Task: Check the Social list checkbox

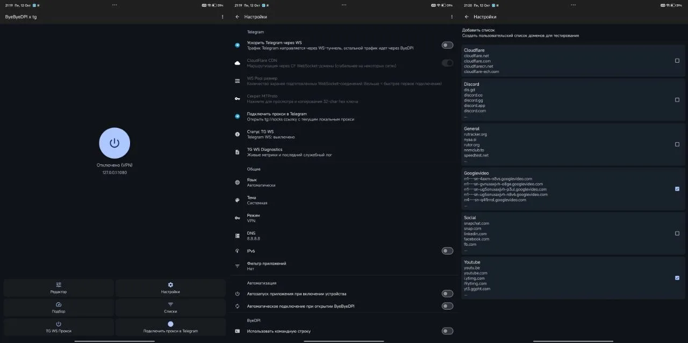Action: pos(677,233)
